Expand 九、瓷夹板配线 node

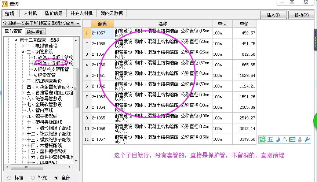tap(23, 116)
